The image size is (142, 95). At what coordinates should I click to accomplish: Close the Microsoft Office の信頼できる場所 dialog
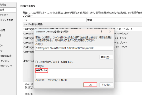click(110, 31)
